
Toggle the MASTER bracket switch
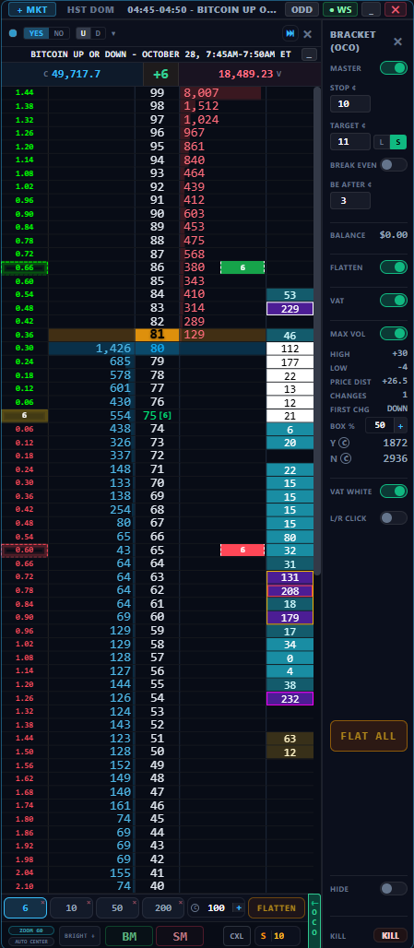(394, 67)
